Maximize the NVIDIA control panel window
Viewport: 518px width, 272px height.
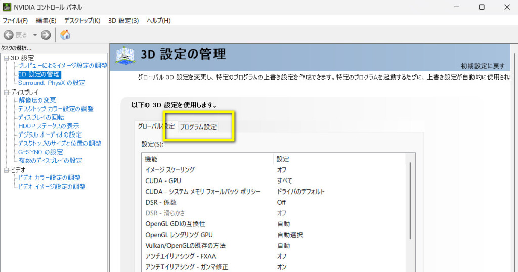[482, 7]
